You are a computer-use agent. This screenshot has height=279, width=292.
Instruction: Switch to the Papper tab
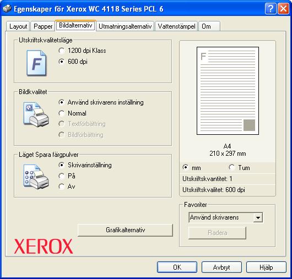click(43, 26)
